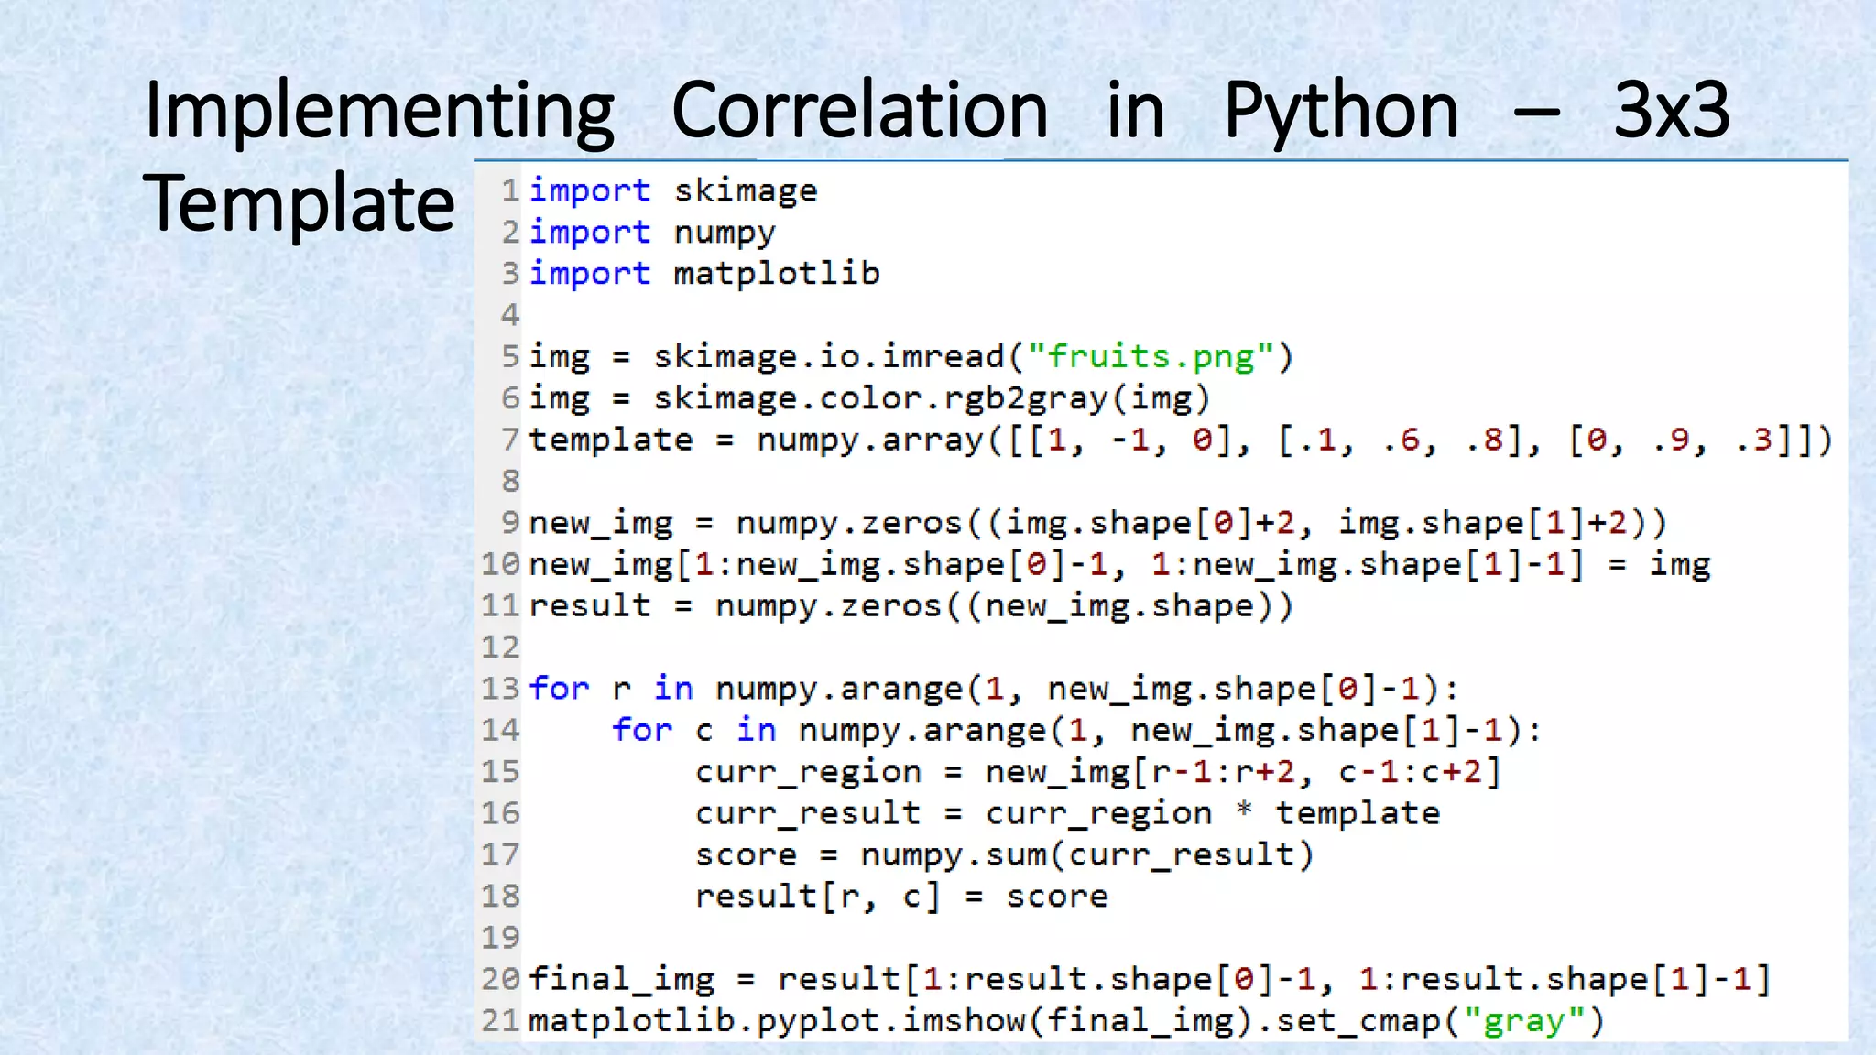The image size is (1876, 1055).
Task: Click code line 3 'import matplotlib'
Action: click(x=704, y=273)
